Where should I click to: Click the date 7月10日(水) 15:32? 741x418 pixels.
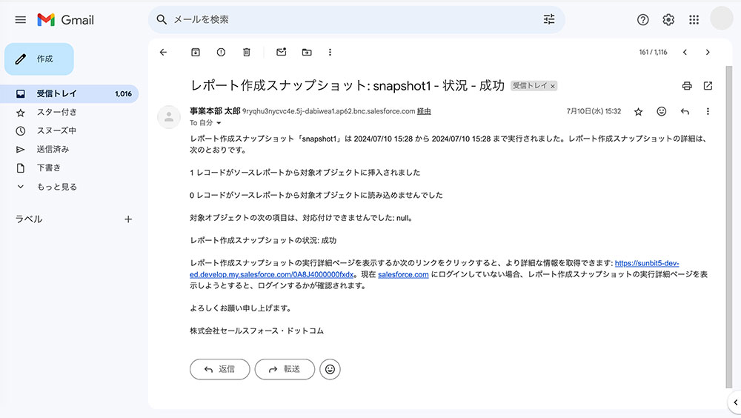point(594,112)
